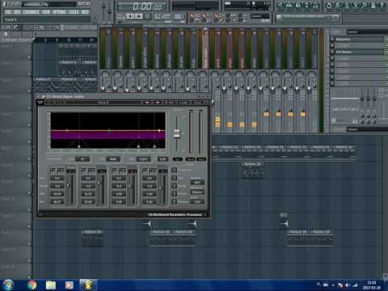Click the Low crossover frequency field
The height and width of the screenshot is (291, 388).
pyautogui.click(x=82, y=159)
